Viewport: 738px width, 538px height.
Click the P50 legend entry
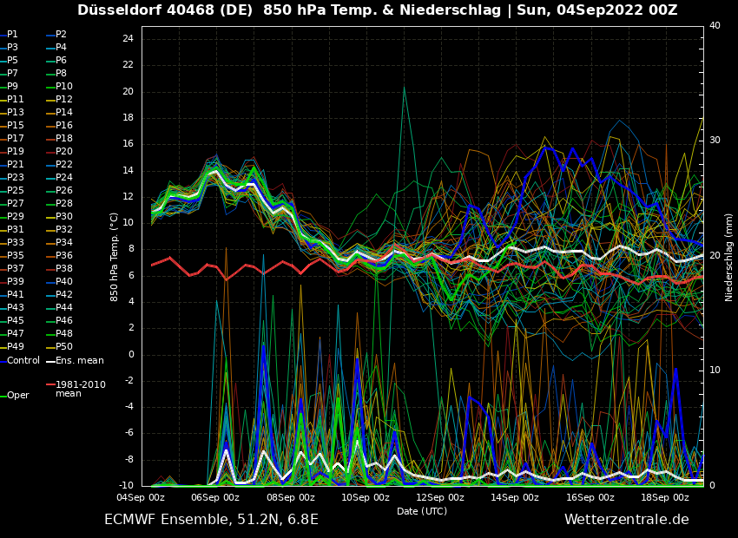63,347
